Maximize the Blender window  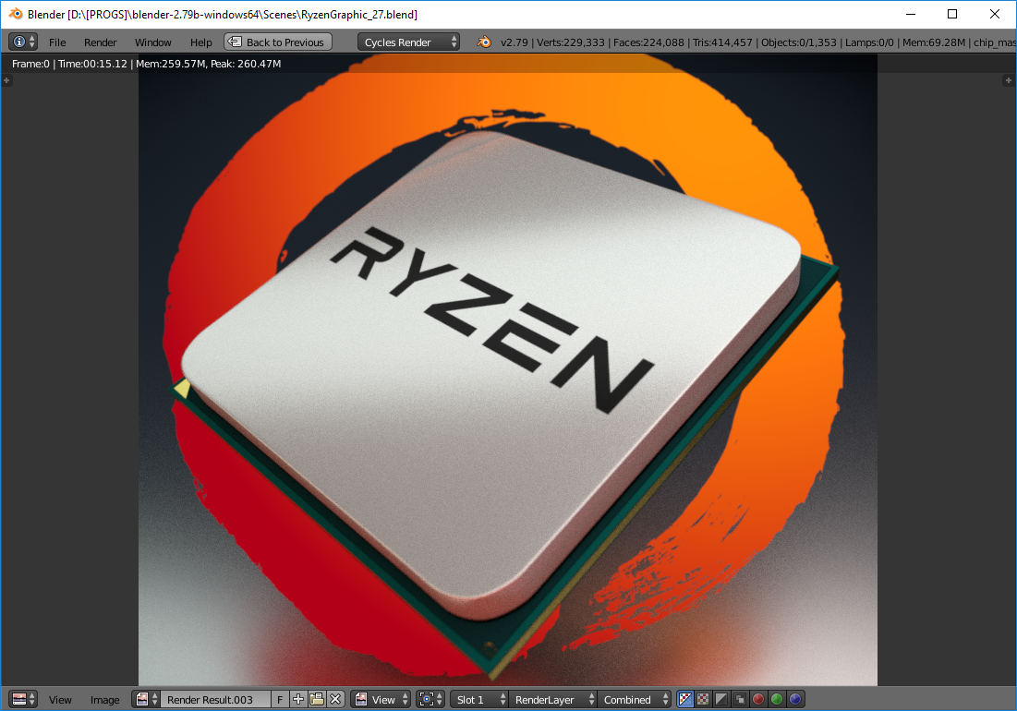click(x=952, y=14)
